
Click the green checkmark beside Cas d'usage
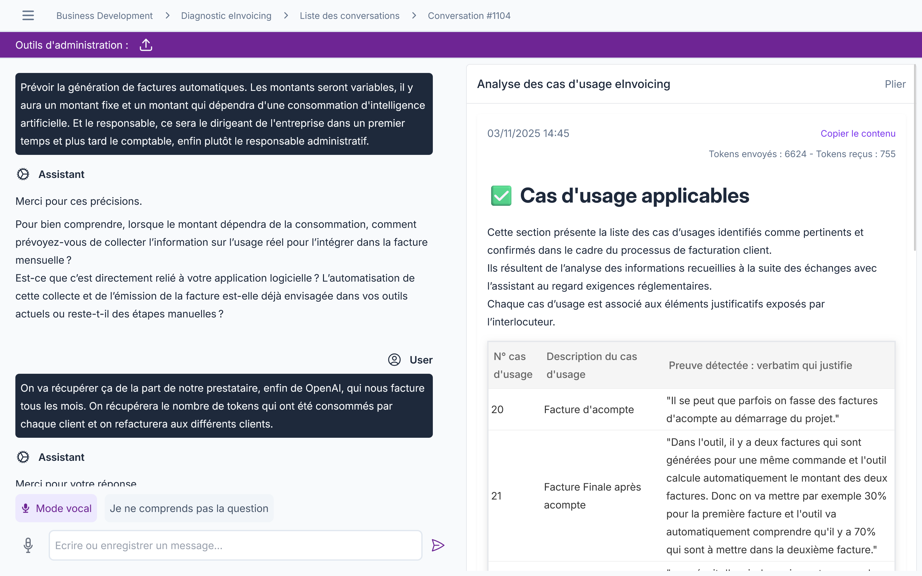pyautogui.click(x=501, y=196)
